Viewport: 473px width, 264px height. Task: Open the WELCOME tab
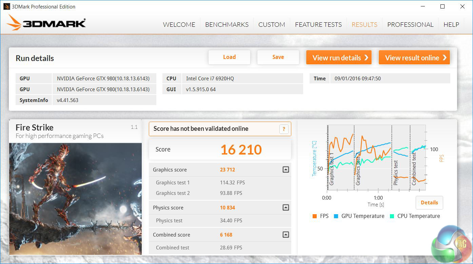click(179, 25)
